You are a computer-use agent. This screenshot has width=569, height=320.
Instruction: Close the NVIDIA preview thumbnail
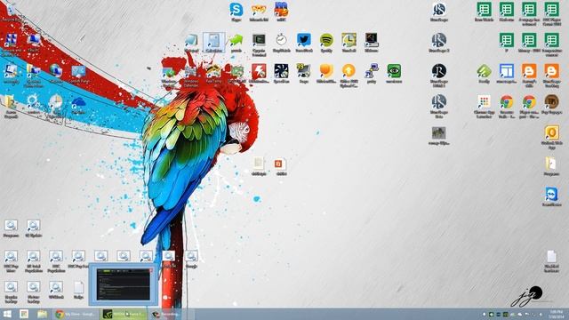point(151,270)
